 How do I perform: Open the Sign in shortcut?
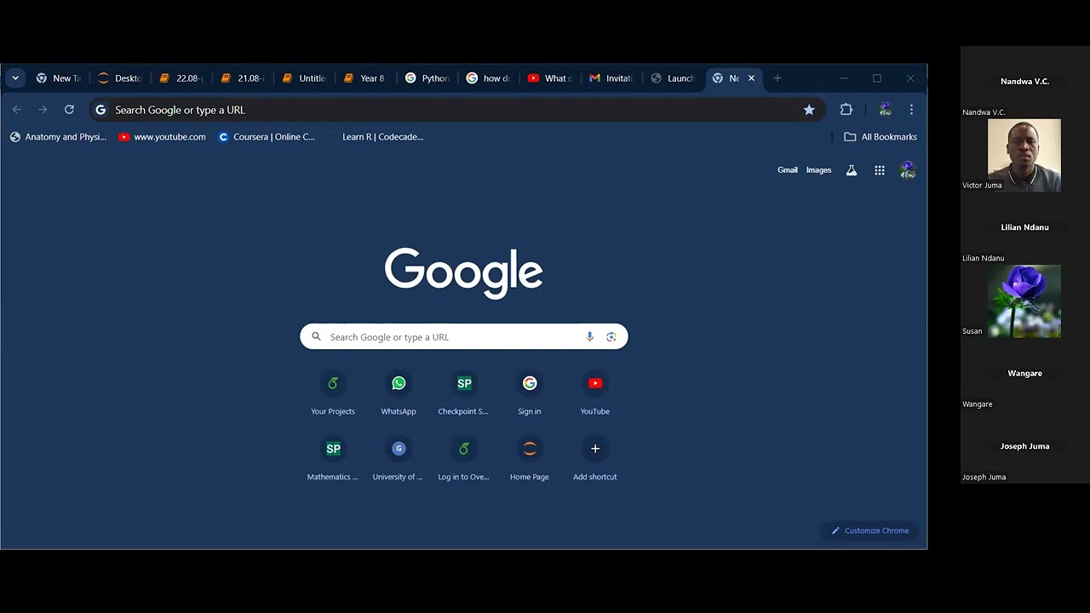pos(530,394)
